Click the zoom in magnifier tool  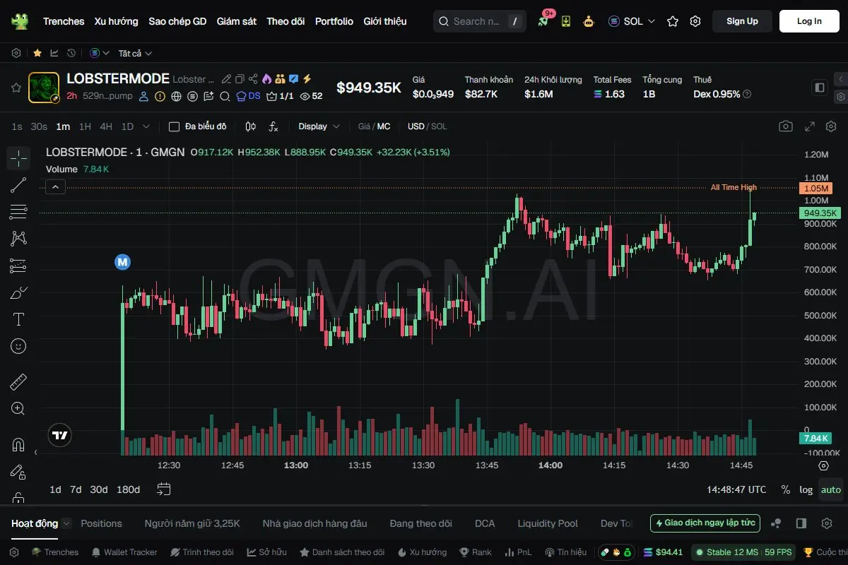[18, 408]
